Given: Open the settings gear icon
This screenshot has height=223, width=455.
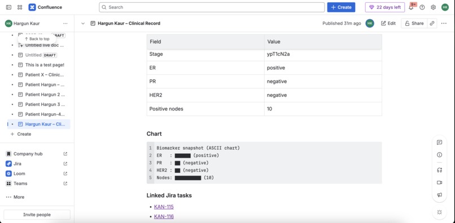Looking at the screenshot, I should 433,7.
